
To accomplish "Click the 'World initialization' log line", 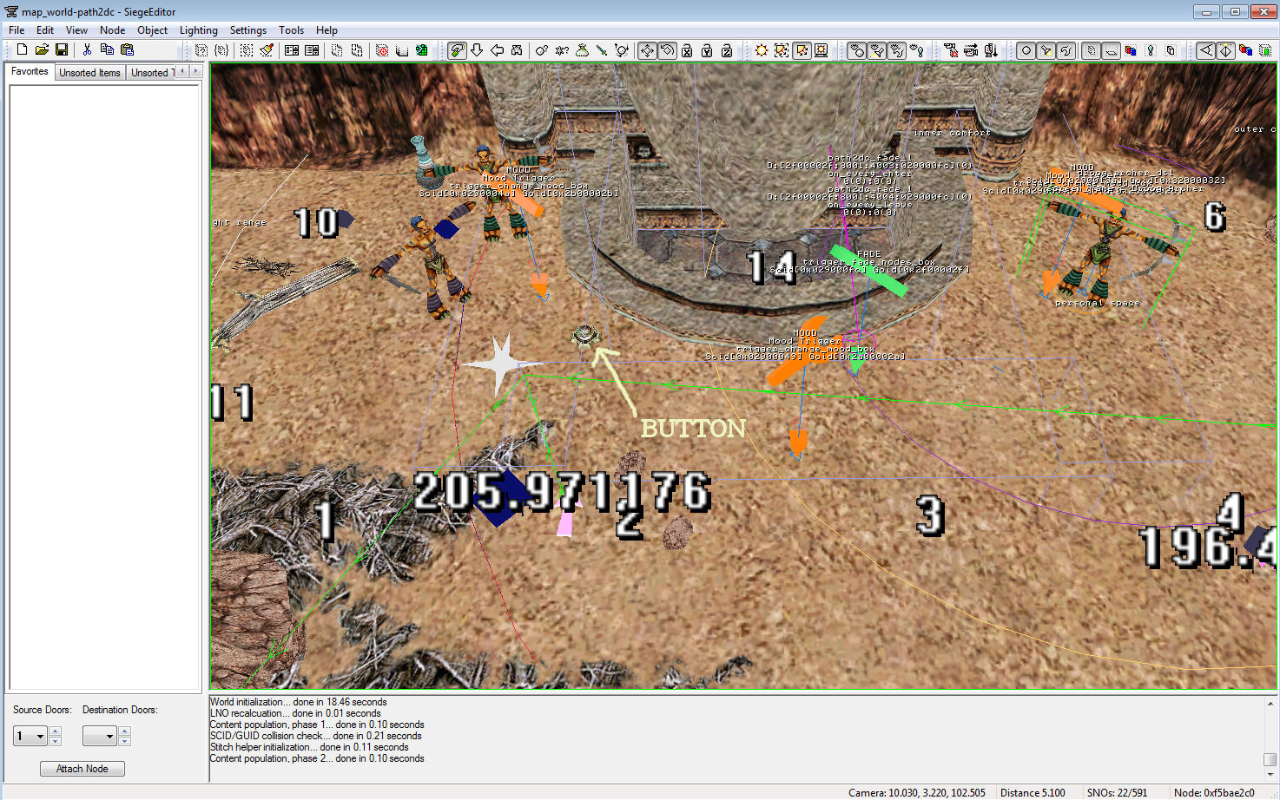I will pyautogui.click(x=298, y=702).
